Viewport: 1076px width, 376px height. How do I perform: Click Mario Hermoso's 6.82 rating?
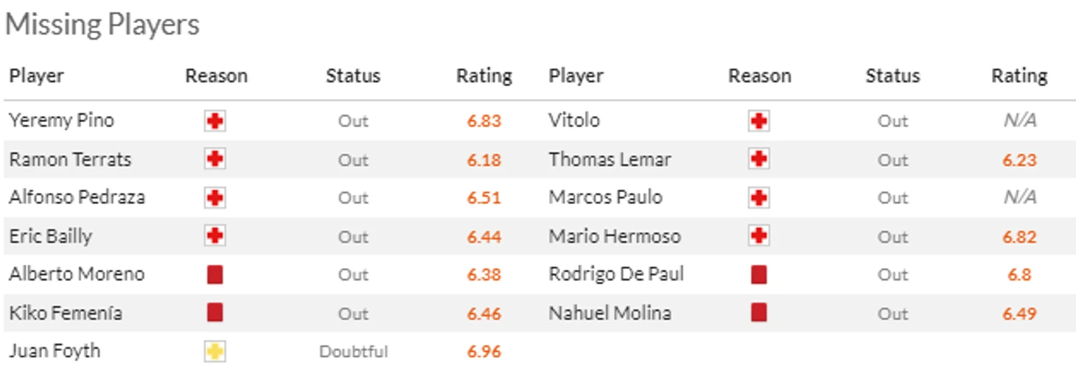click(x=1020, y=236)
